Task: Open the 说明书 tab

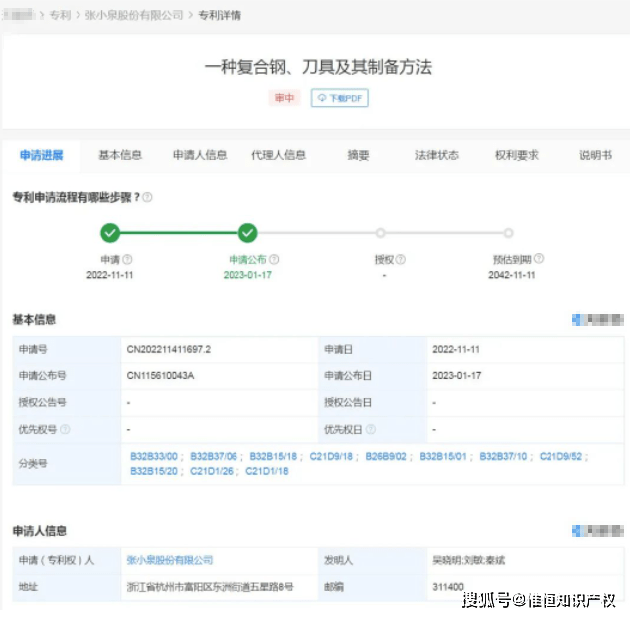Action: 595,155
